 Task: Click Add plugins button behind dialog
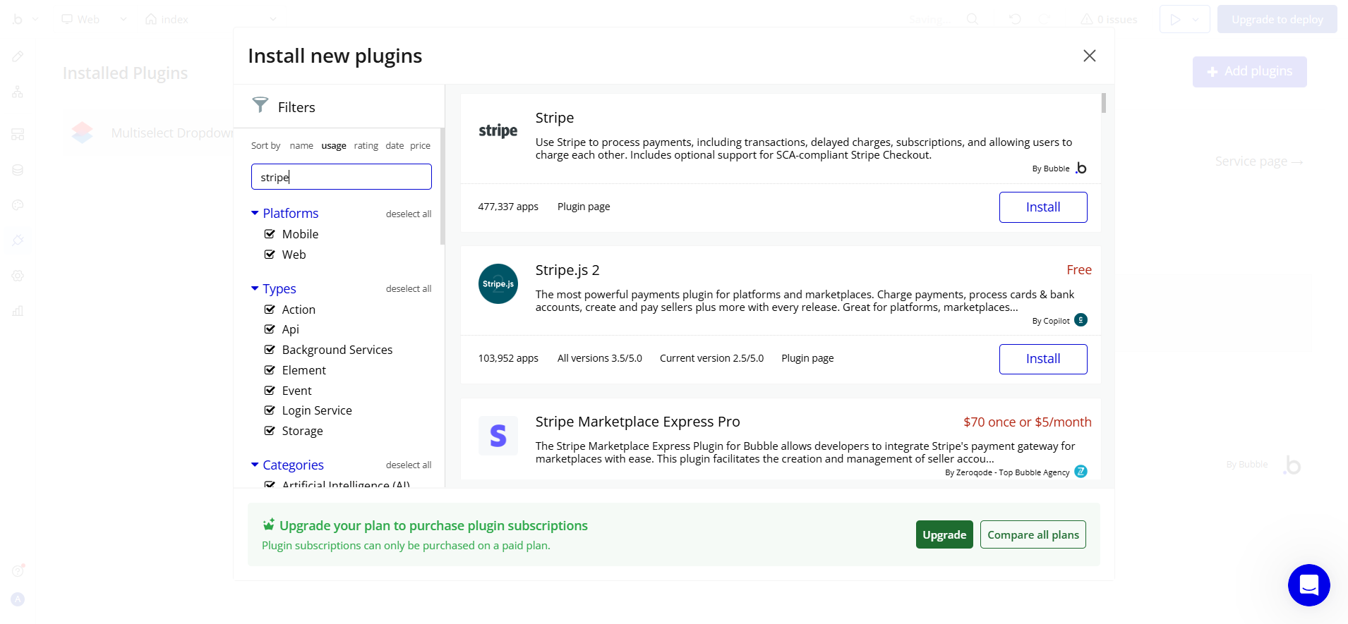pos(1250,72)
